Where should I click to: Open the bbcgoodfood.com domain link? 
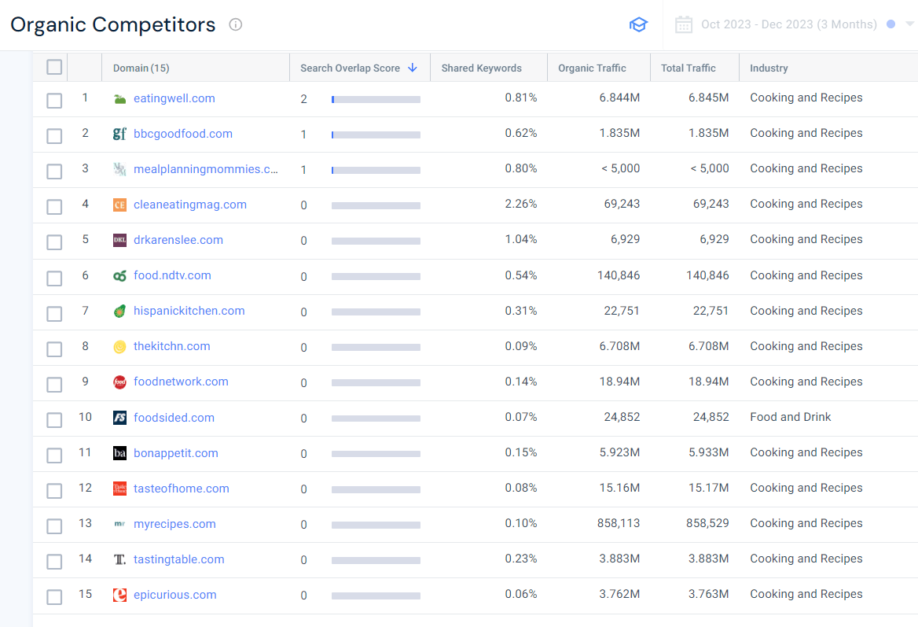(182, 134)
